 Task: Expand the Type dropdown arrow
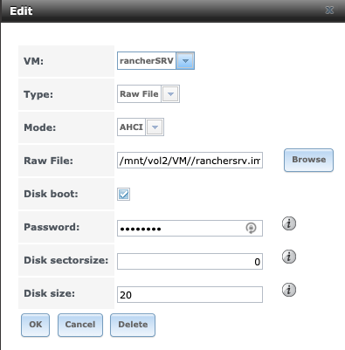tap(170, 94)
